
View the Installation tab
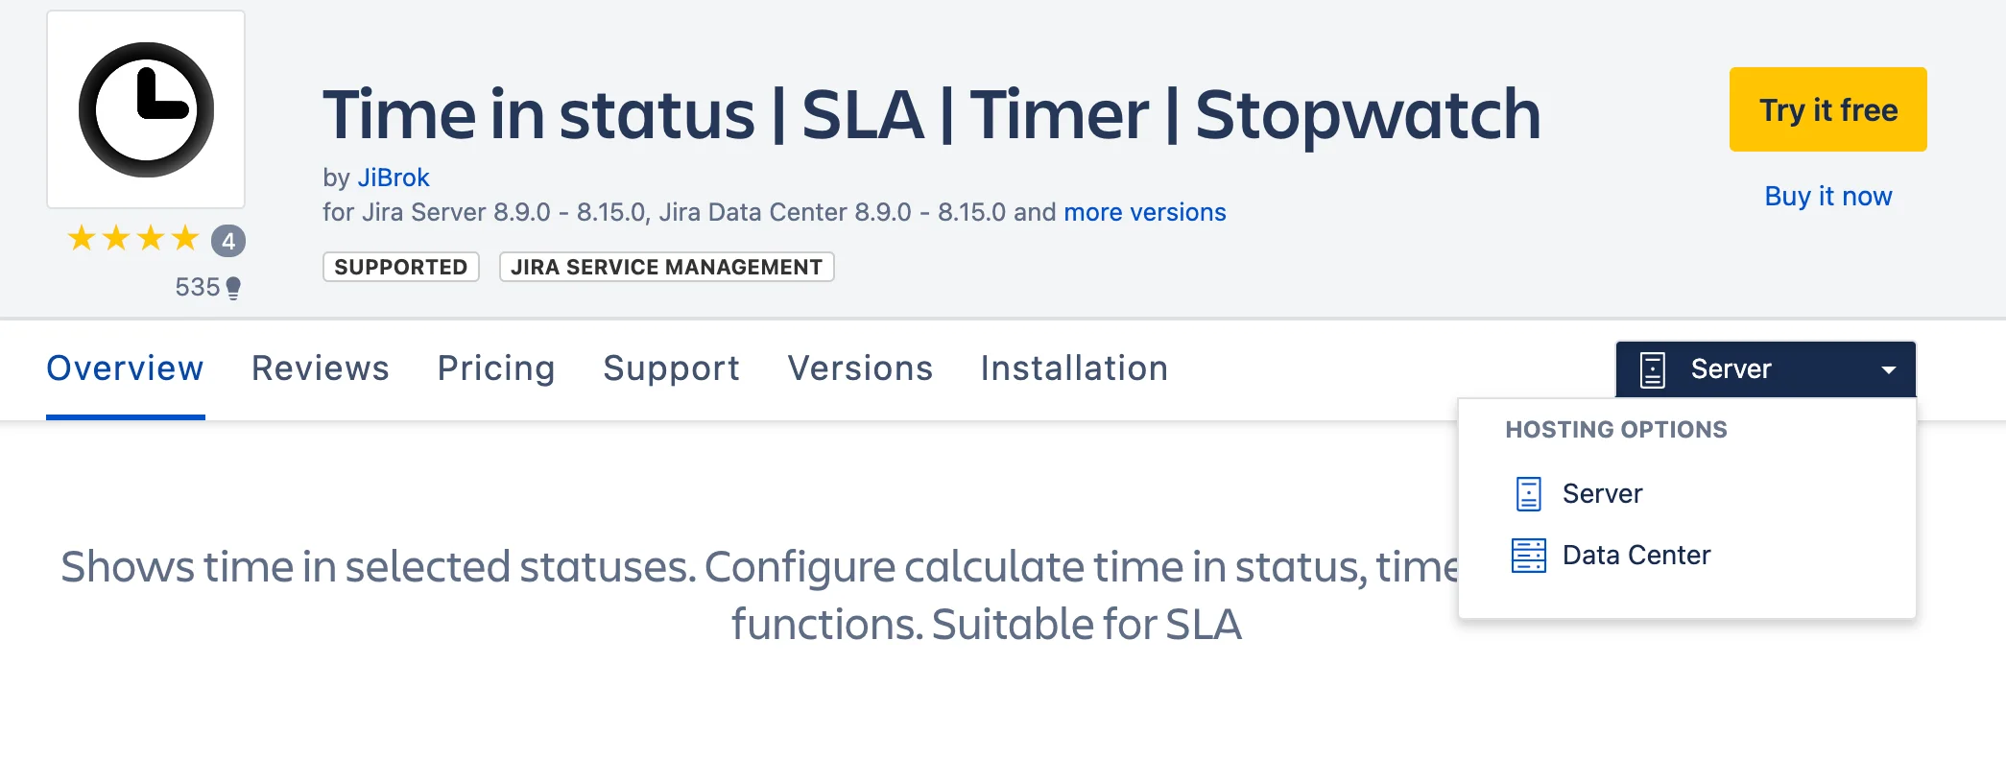click(1074, 368)
